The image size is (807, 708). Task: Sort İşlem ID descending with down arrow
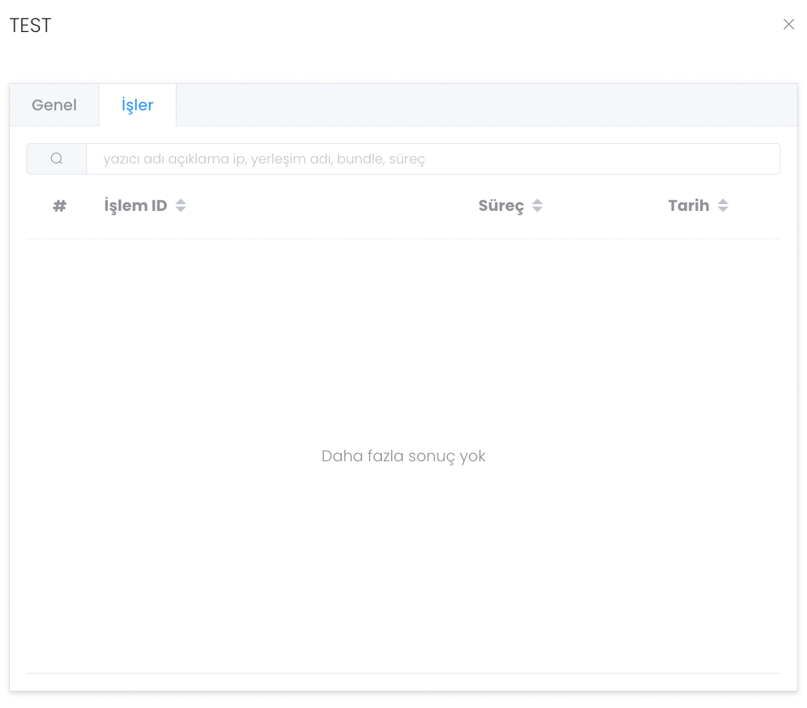tap(181, 210)
